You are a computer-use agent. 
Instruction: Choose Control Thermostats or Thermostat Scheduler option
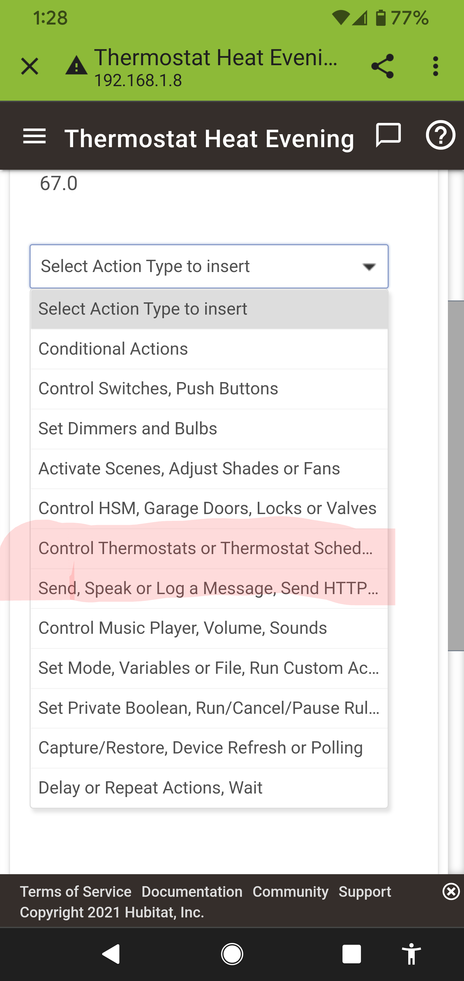click(209, 548)
